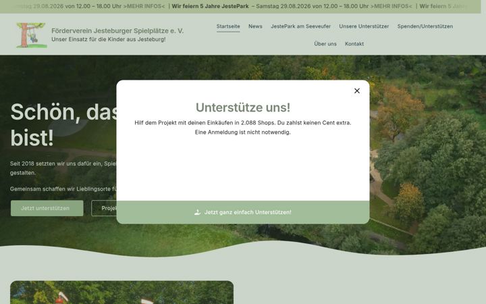This screenshot has height=304, width=486.
Task: Click the tagline Unser Einsatz für die Kinder
Action: pos(109,39)
